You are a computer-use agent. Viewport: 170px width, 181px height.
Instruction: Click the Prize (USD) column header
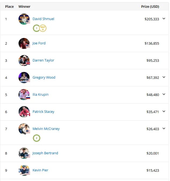[150, 6]
